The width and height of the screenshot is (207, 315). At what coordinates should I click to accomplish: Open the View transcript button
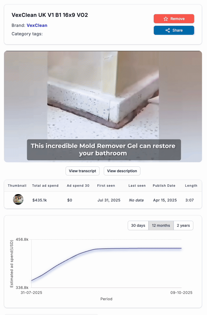[82, 171]
